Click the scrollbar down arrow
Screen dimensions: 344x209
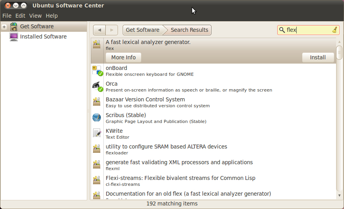[x=339, y=195]
